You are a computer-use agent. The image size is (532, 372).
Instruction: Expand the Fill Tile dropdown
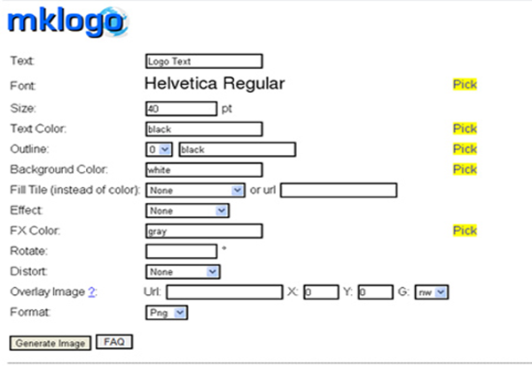tap(195, 190)
